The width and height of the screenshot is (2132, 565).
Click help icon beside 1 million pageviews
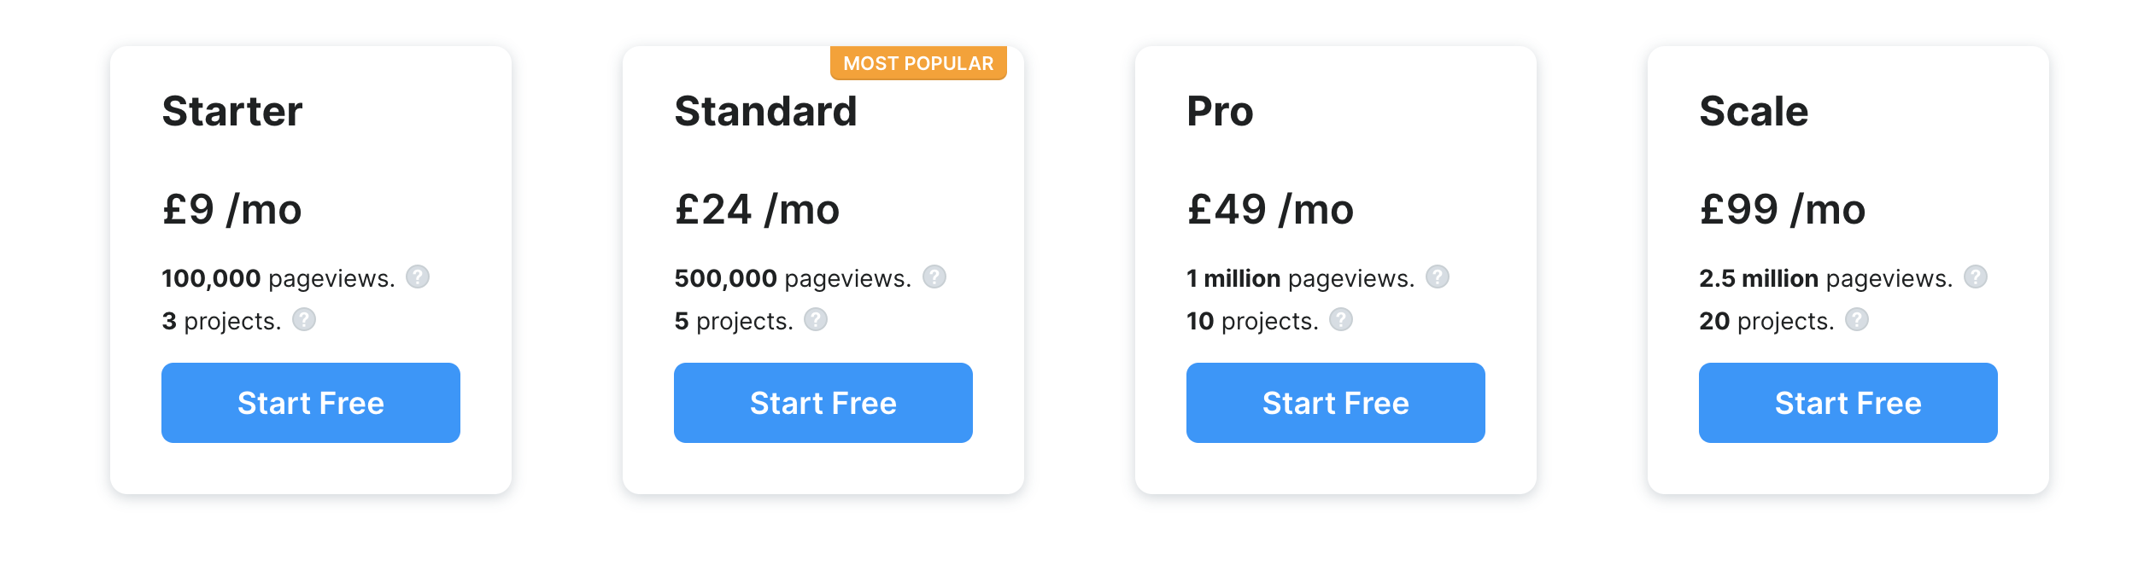tap(1438, 277)
